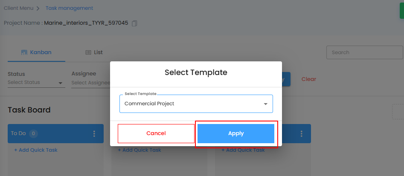The height and width of the screenshot is (176, 404).
Task: Click the dashed box beside Task Board
Action: coord(398,111)
